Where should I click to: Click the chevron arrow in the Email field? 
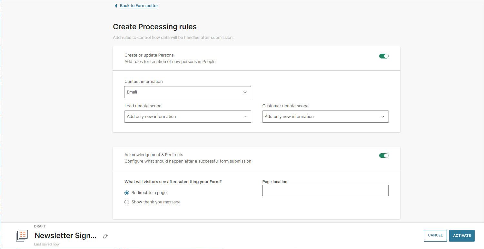245,92
